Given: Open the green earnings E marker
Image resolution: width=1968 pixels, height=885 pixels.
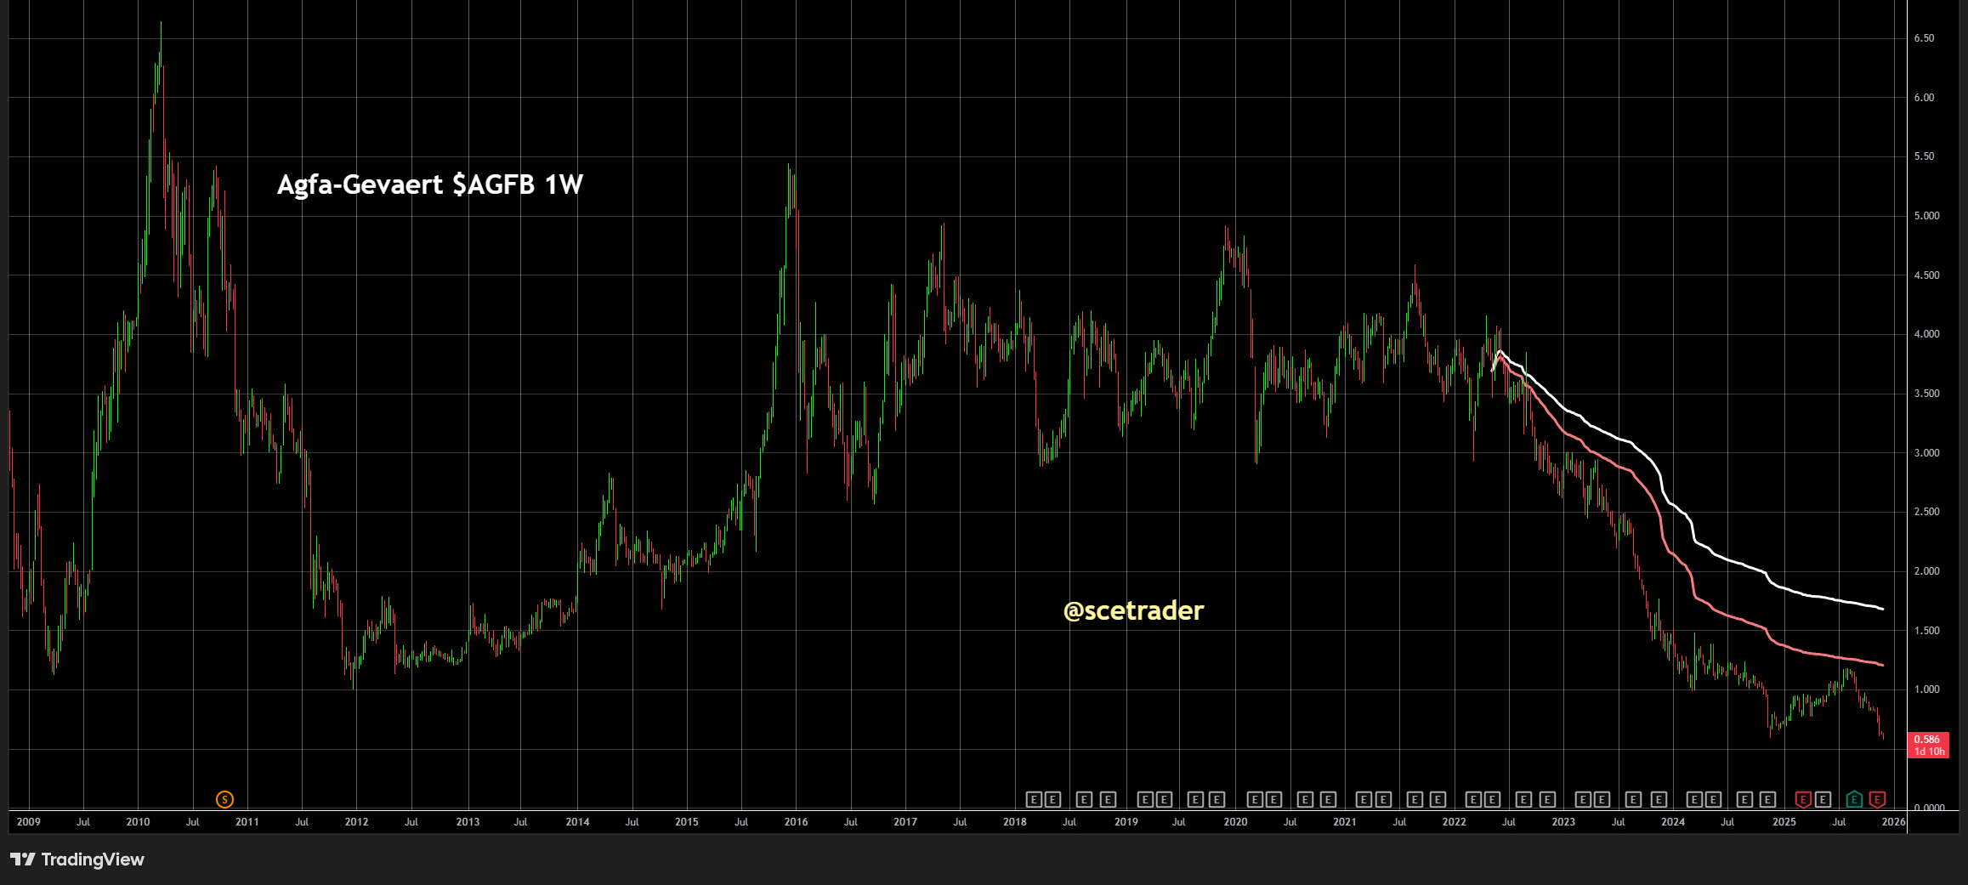Looking at the screenshot, I should click(1854, 799).
